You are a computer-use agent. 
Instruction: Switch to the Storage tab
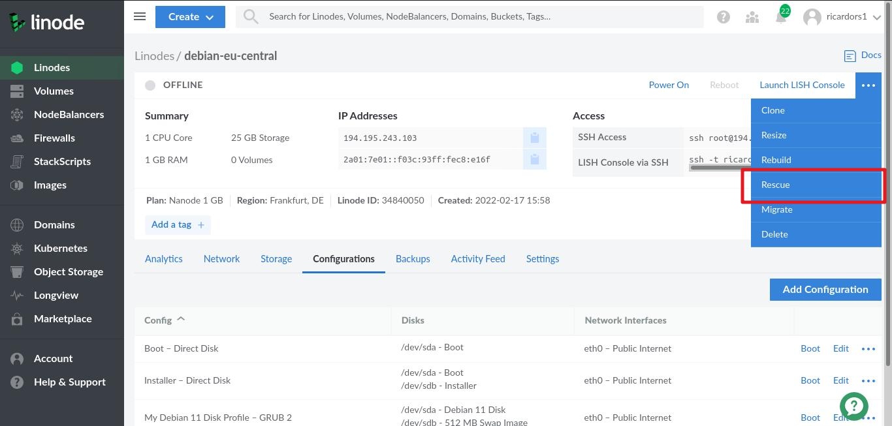[x=276, y=259]
